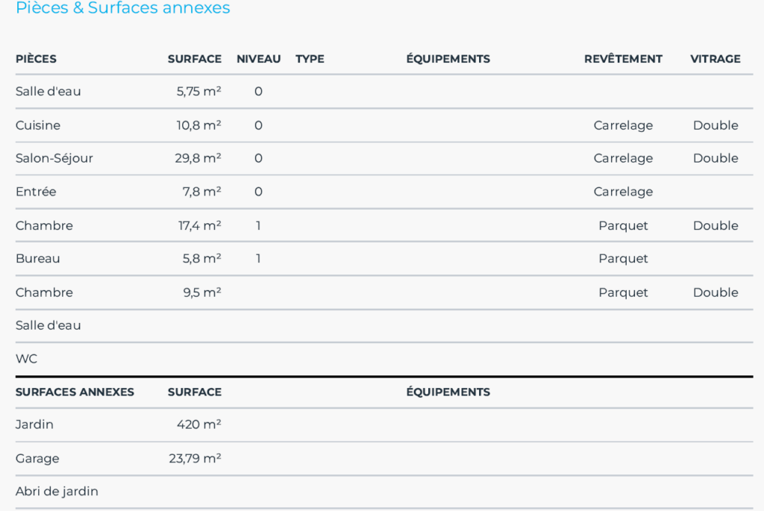This screenshot has height=511, width=764.
Task: Click Carrelage in the Cuisine row
Action: pyautogui.click(x=623, y=125)
